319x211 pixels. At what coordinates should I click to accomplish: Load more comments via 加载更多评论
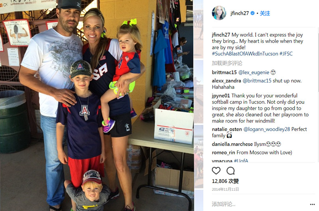pyautogui.click(x=227, y=63)
